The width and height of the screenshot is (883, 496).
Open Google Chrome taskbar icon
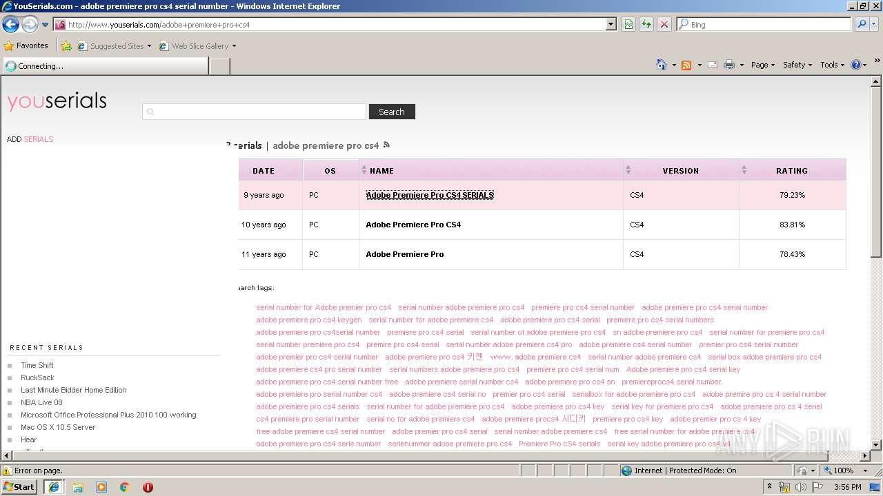[x=125, y=487]
